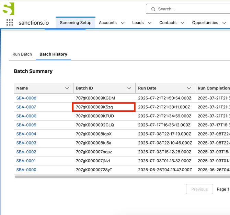Sort by the Batch ID column header
The width and height of the screenshot is (230, 215).
(104, 88)
